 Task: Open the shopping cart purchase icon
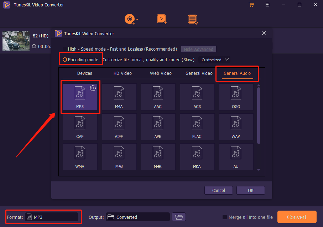click(251, 5)
